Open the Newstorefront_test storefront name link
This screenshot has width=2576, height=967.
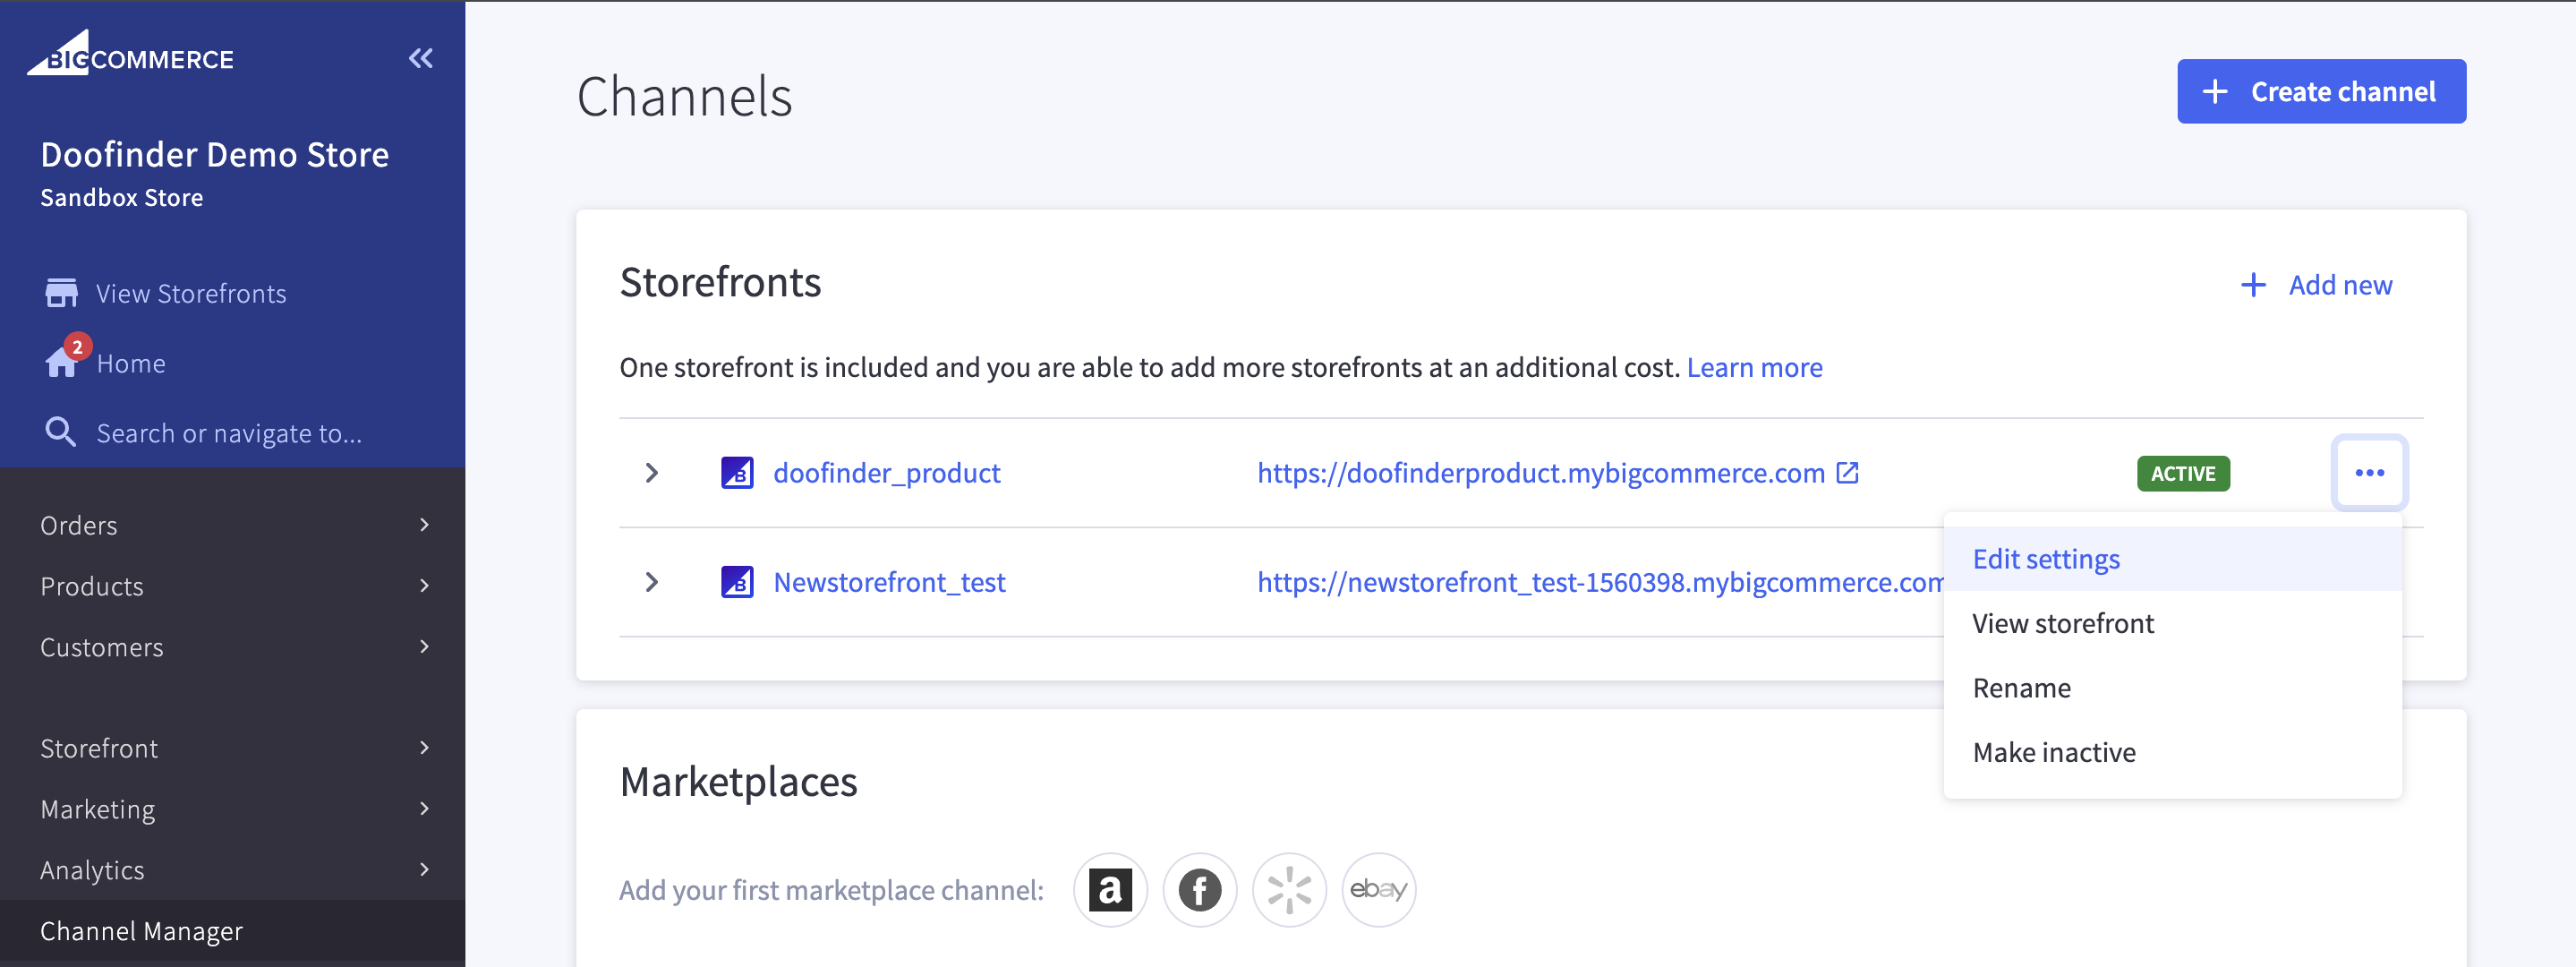click(x=889, y=582)
